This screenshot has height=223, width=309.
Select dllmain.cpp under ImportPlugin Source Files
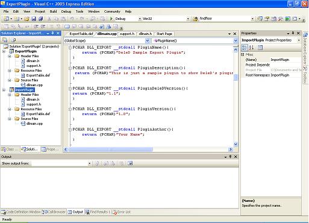point(34,124)
